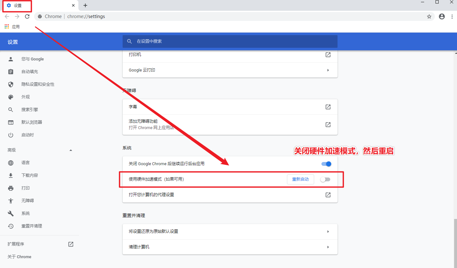Screen dimensions: 457x268
Task: Open captions external link icon
Action: pos(328,107)
